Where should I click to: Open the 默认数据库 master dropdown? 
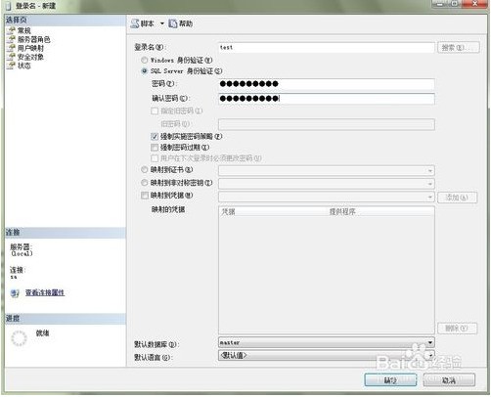327,342
